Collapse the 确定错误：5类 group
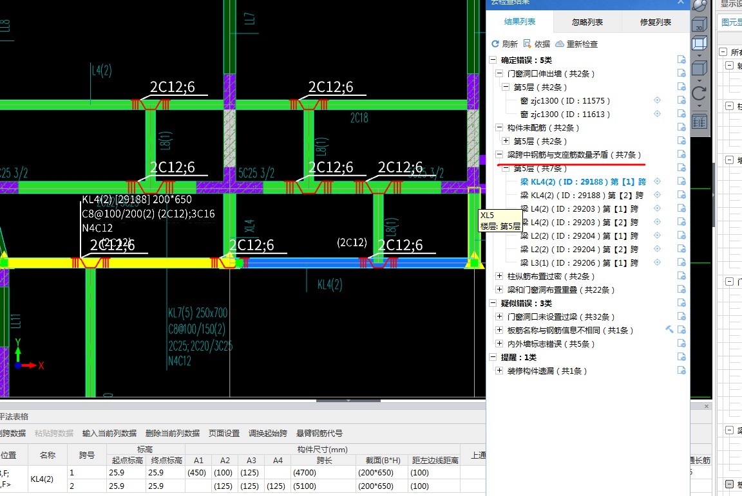 pos(493,60)
